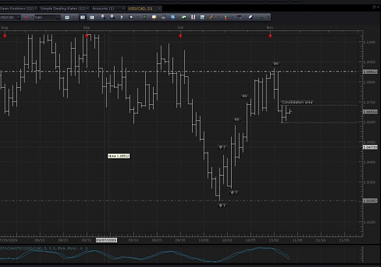Click the green bar toolbar icon
Screen dimensions: 381x267
pyautogui.click(x=145, y=17)
